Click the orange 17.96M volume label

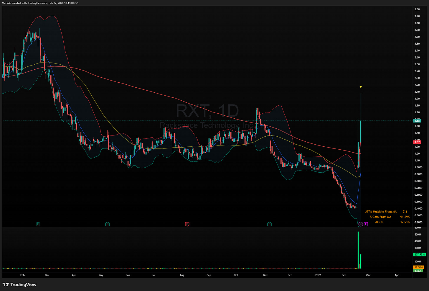tap(419, 267)
